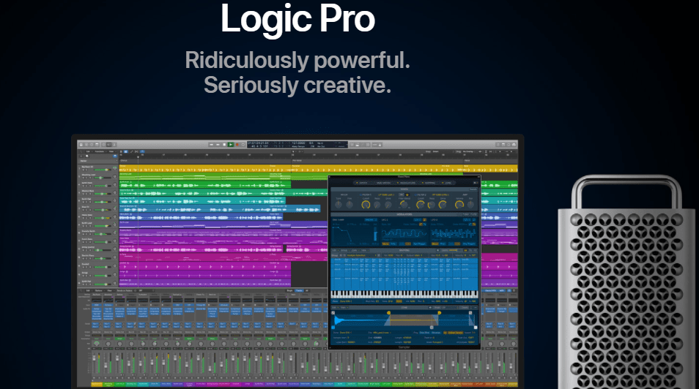Click the Smart Controls icon in control bar
Image resolution: width=699 pixels, height=389 pixels.
tap(104, 145)
